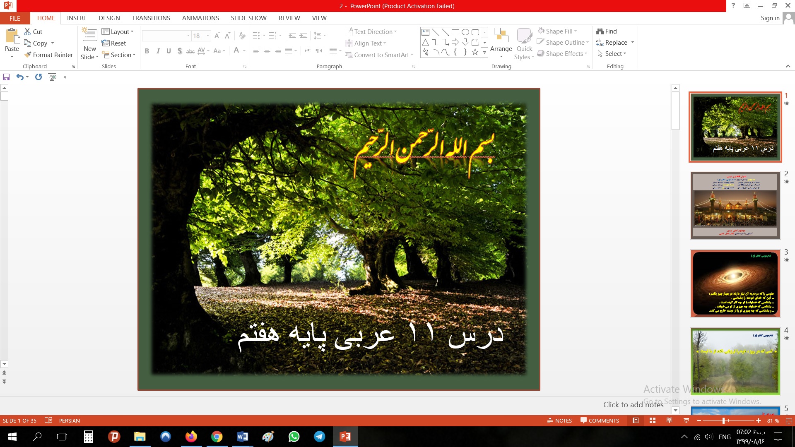Toggle the Comments pane in status bar

coord(600,421)
